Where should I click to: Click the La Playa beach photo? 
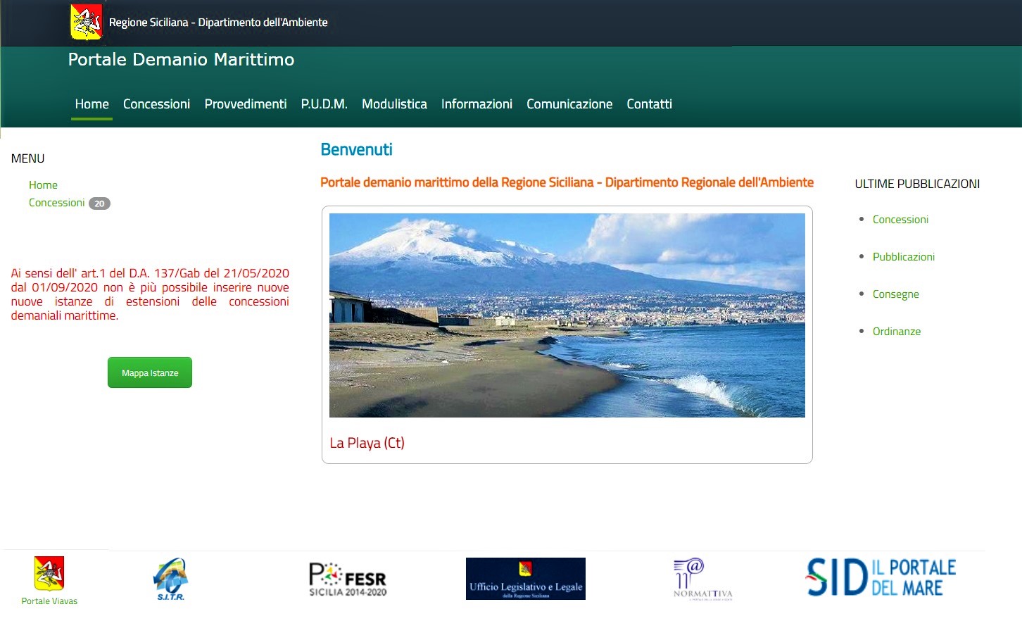click(x=567, y=315)
